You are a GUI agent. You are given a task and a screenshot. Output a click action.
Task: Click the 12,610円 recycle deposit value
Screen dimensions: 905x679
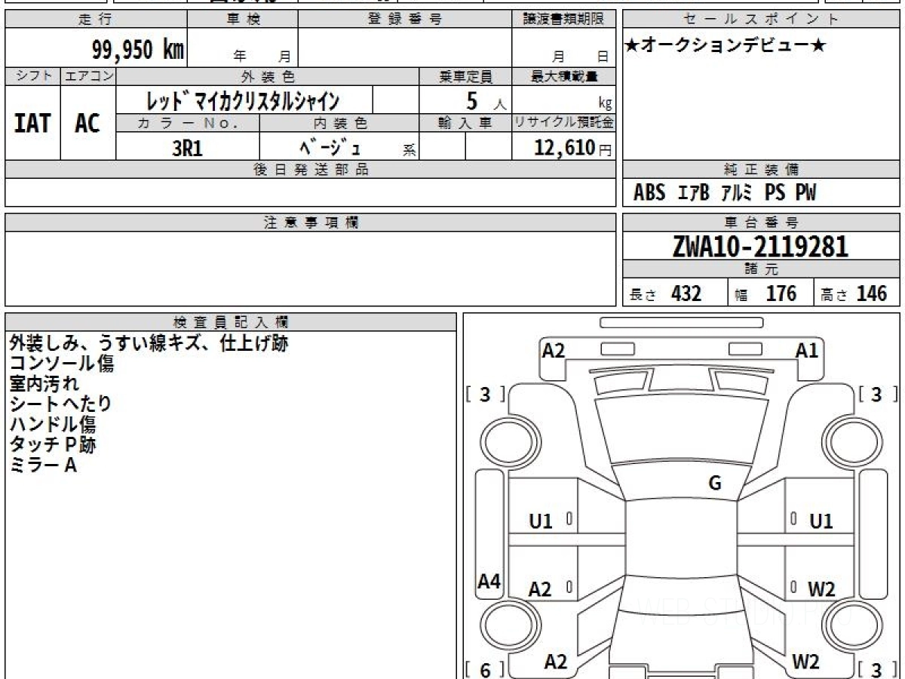[x=573, y=147]
